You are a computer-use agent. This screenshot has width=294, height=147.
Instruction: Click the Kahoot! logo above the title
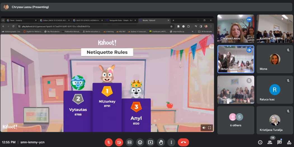107,43
